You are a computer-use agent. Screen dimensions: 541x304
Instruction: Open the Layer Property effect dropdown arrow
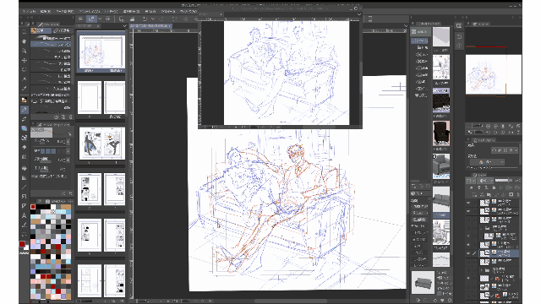(x=516, y=150)
